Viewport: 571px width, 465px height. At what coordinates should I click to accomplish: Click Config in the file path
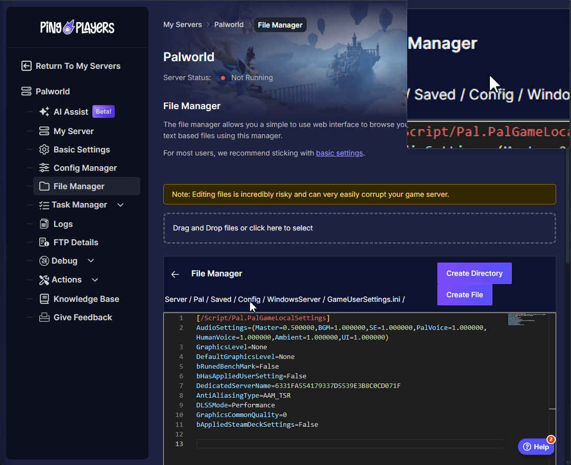[x=249, y=299]
